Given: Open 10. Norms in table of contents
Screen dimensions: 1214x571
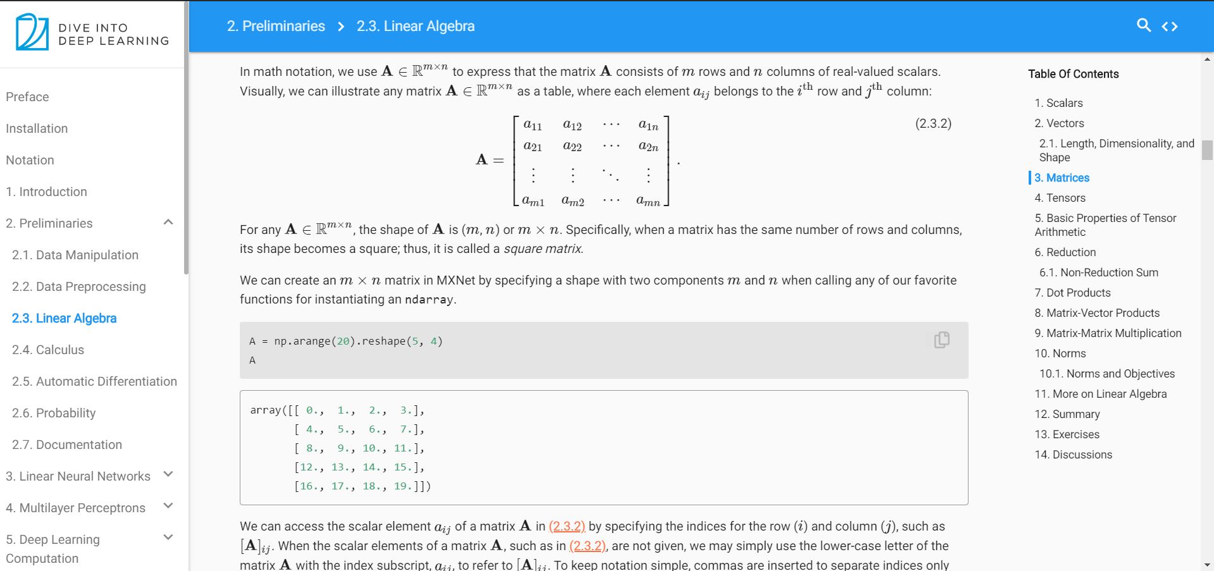Looking at the screenshot, I should (x=1060, y=353).
